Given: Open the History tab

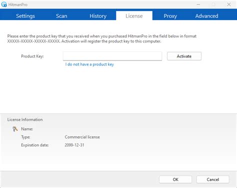Looking at the screenshot, I should tap(98, 16).
